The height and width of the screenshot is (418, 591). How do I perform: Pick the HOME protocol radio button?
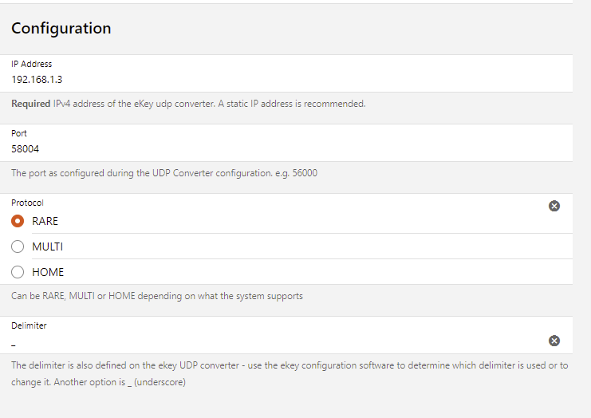point(18,272)
